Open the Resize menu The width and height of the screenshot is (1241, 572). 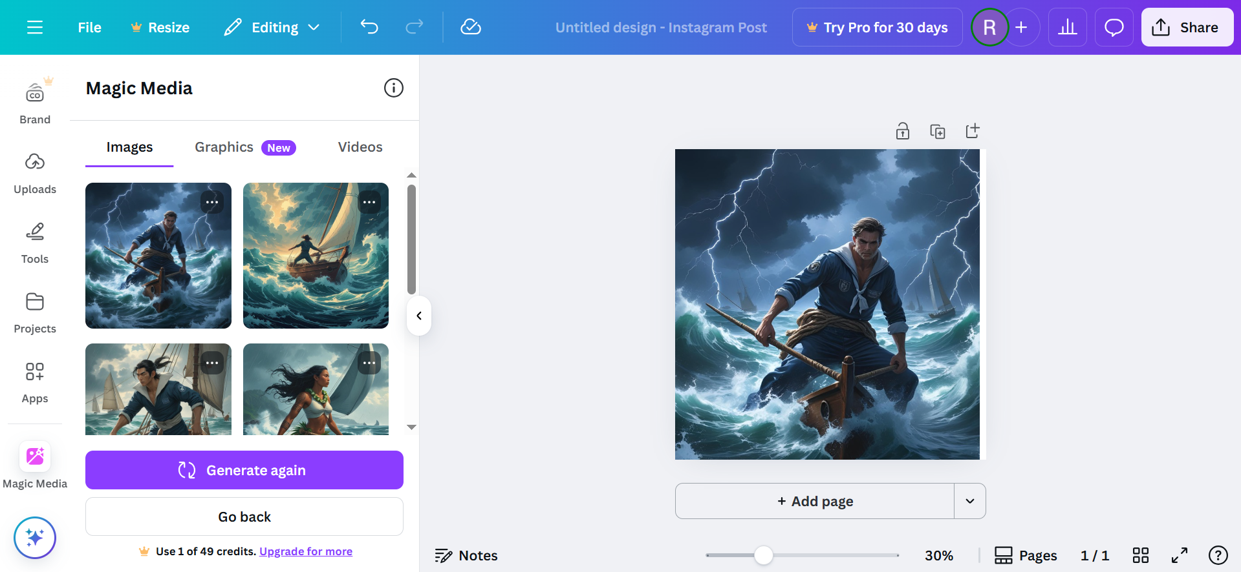(160, 27)
